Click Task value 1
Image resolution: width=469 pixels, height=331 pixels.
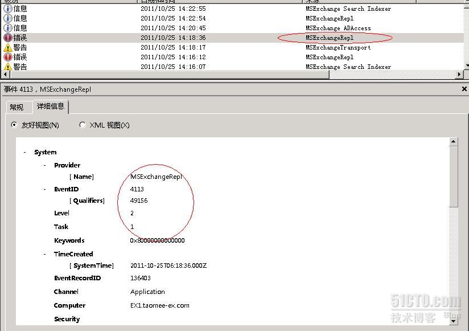click(x=132, y=227)
